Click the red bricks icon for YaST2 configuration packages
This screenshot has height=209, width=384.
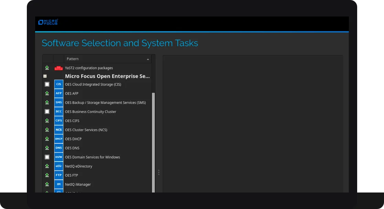[58, 68]
